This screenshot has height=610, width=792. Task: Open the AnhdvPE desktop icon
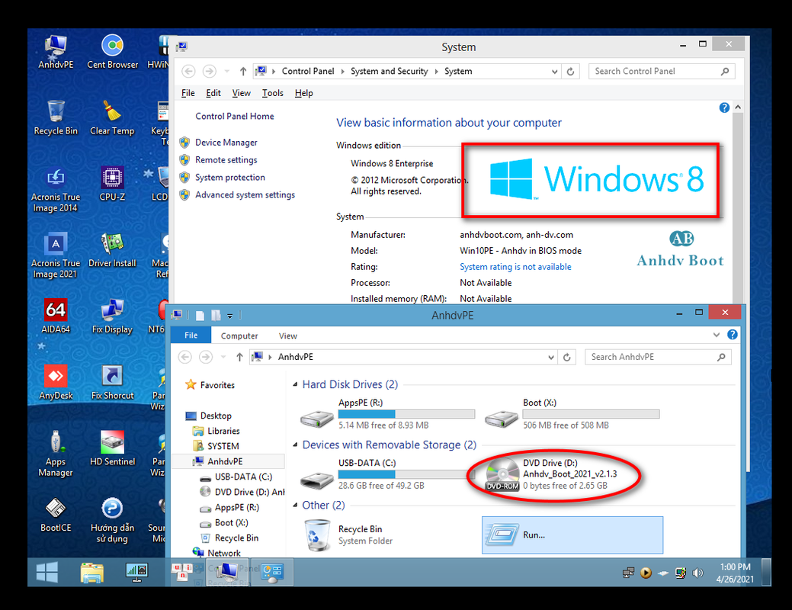coord(56,52)
